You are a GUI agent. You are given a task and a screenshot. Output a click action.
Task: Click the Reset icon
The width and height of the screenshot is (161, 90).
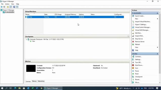click(133, 74)
